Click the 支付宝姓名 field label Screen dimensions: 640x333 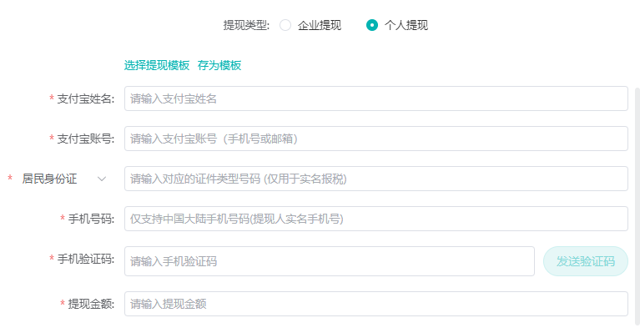[x=86, y=98]
